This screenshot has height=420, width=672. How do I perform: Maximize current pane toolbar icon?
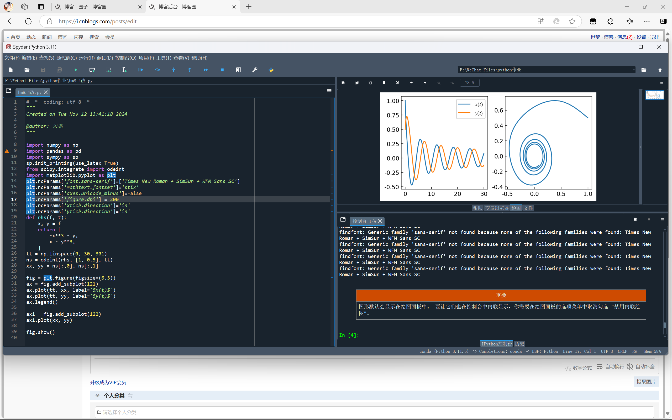pos(239,70)
